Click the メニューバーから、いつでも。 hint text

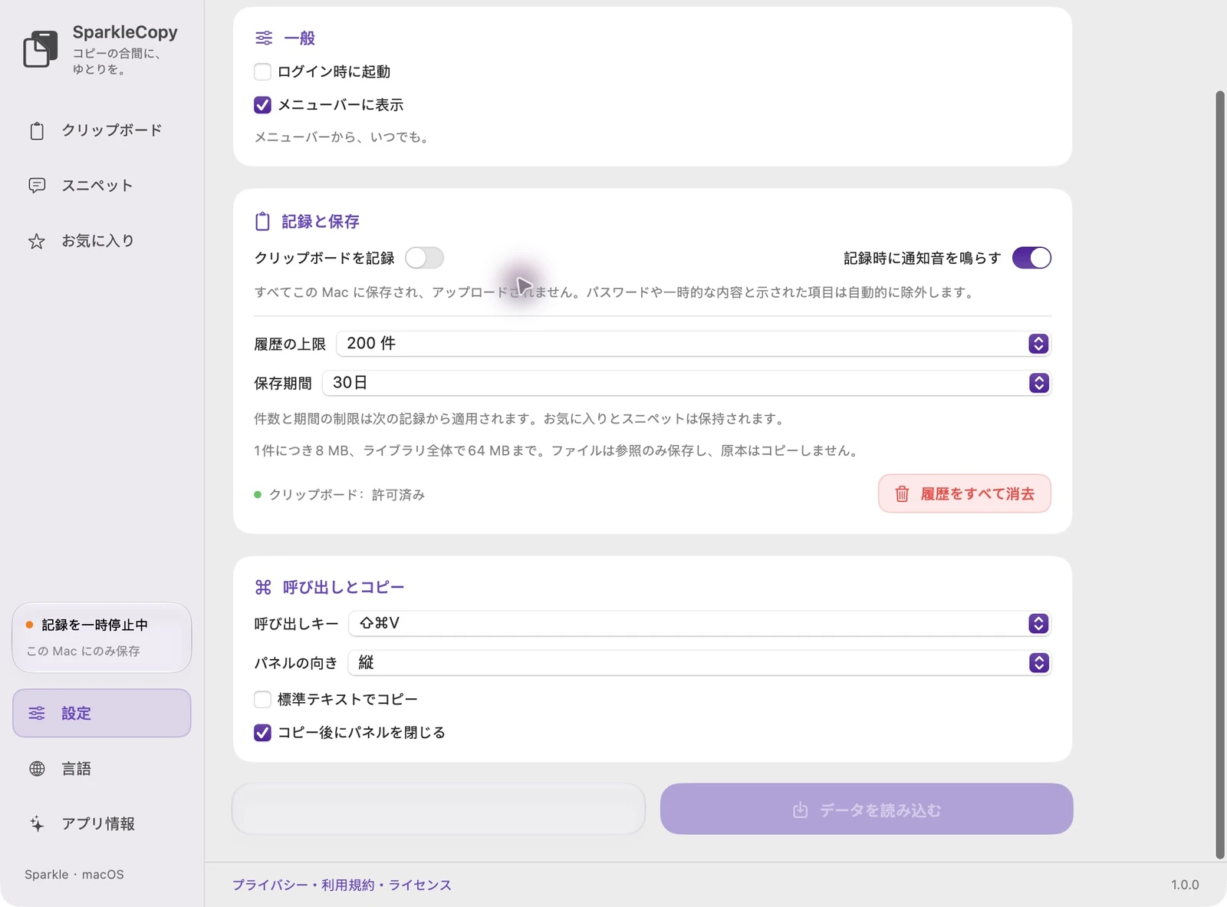[344, 137]
